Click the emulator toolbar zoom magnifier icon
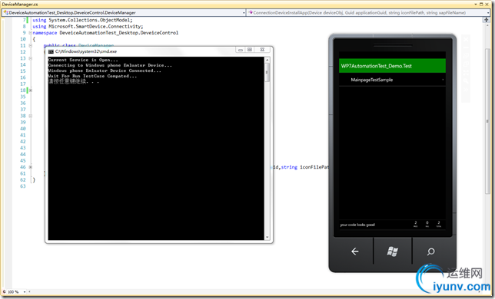495x299 pixels. (466, 81)
